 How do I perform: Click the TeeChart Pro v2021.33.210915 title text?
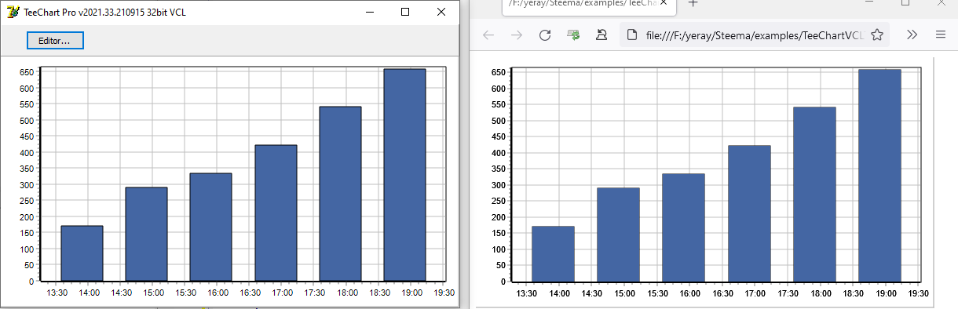click(x=104, y=13)
